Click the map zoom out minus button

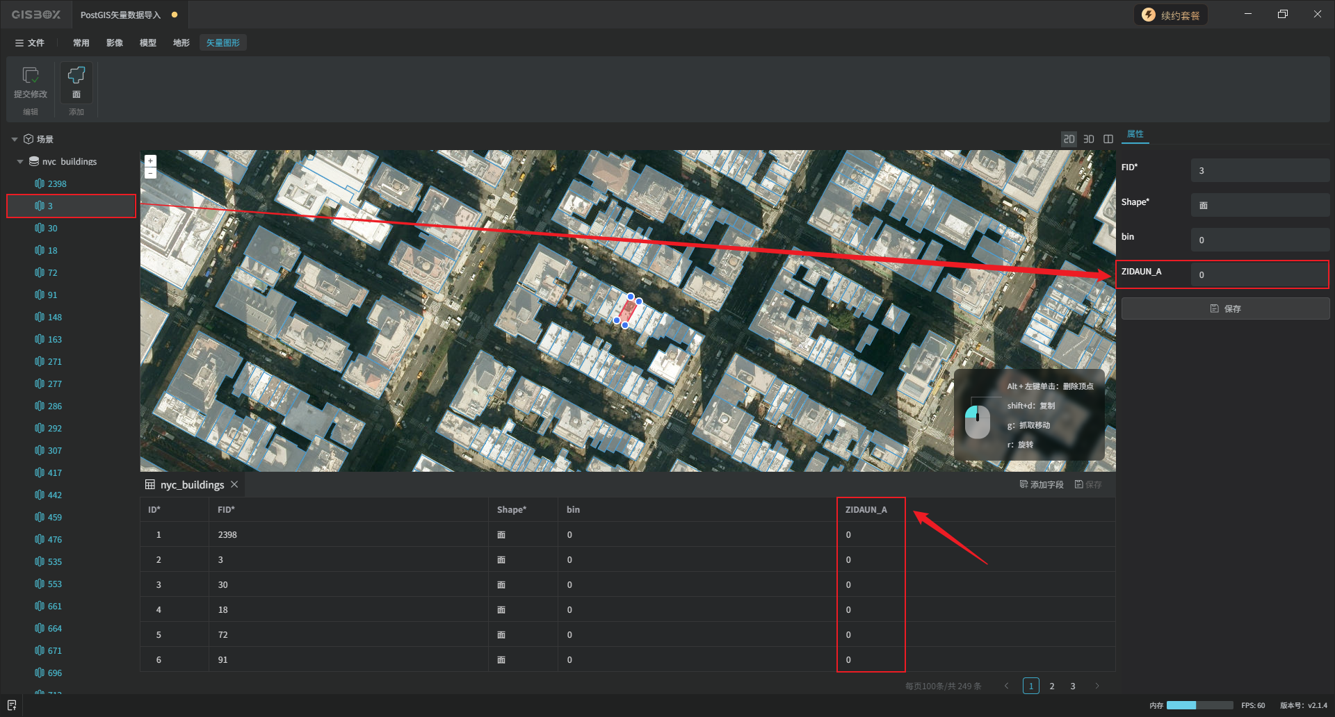(150, 172)
